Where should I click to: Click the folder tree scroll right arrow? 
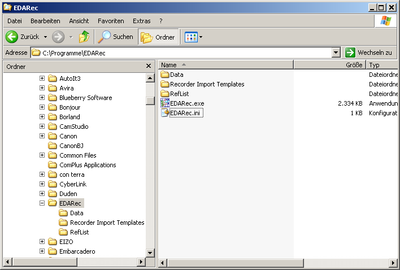[141, 262]
